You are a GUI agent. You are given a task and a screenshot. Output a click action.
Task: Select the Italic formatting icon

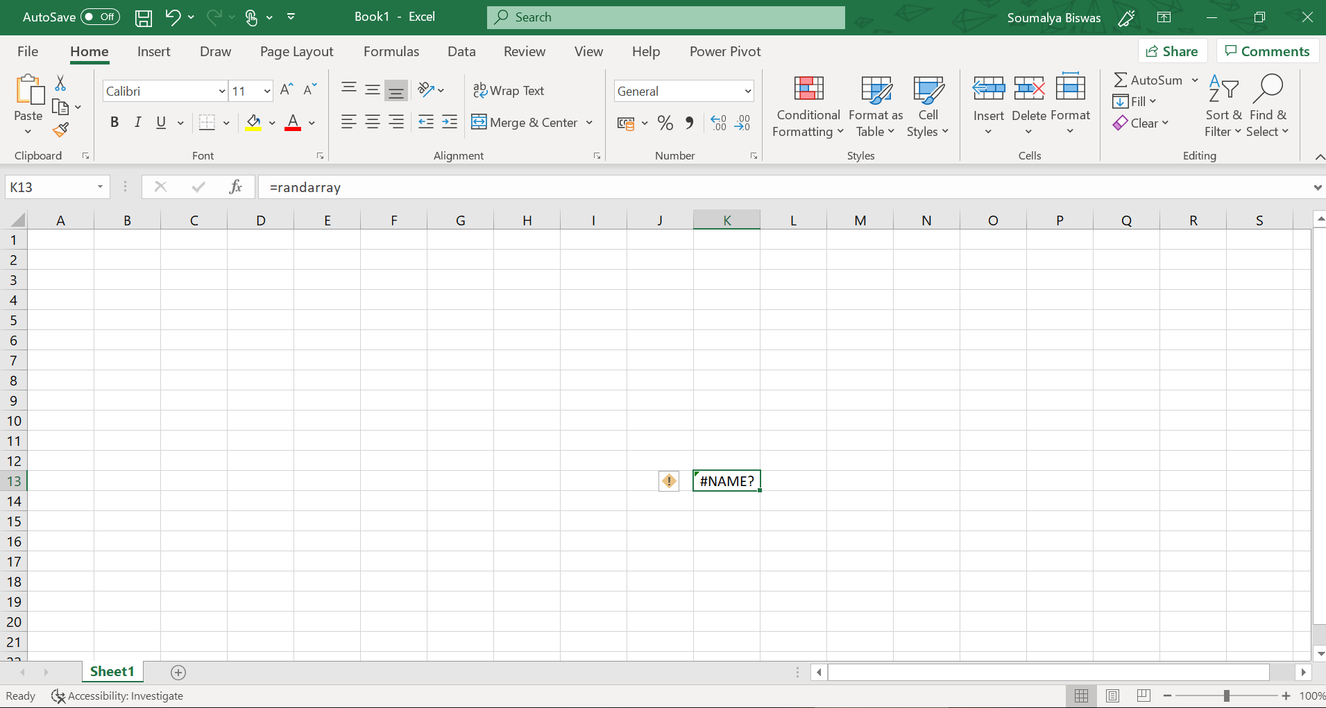137,122
